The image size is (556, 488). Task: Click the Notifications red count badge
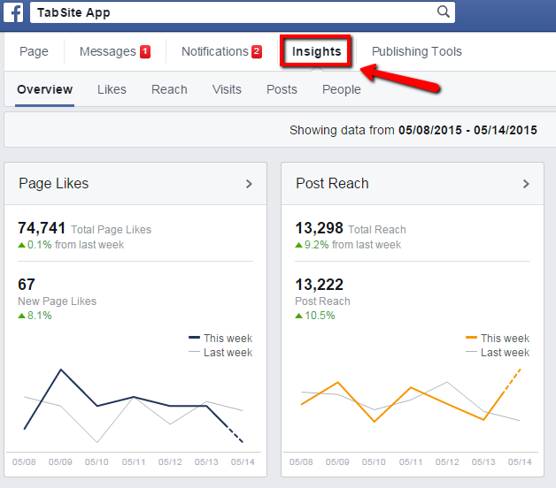pyautogui.click(x=257, y=52)
